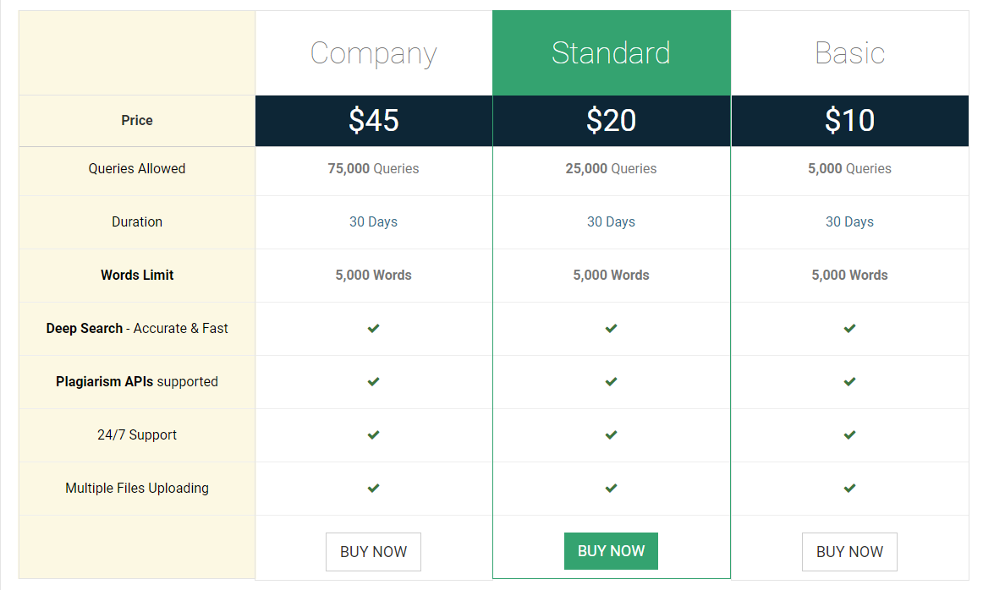The image size is (983, 590).
Task: Click Company plan 24/7 Support checkmark
Action: tap(374, 434)
